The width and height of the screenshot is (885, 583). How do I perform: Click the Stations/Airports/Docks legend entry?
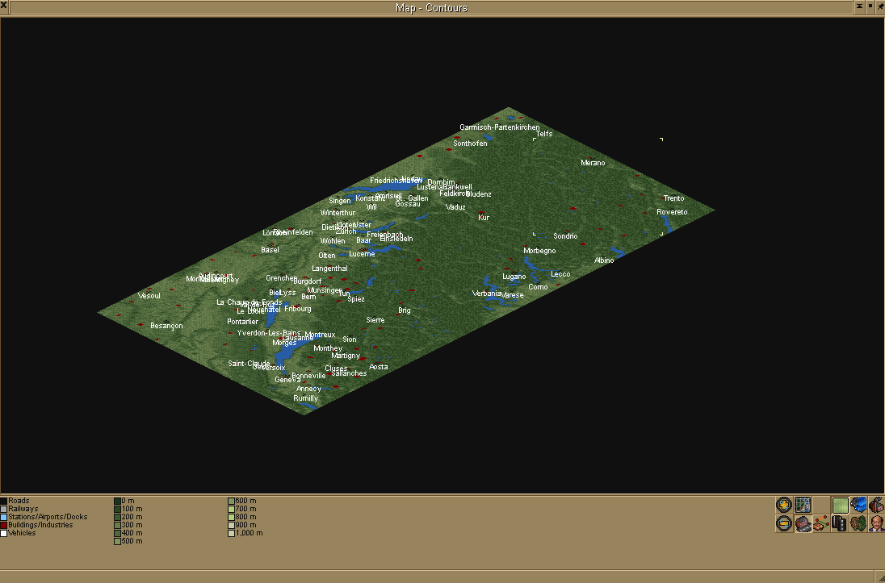tap(44, 516)
